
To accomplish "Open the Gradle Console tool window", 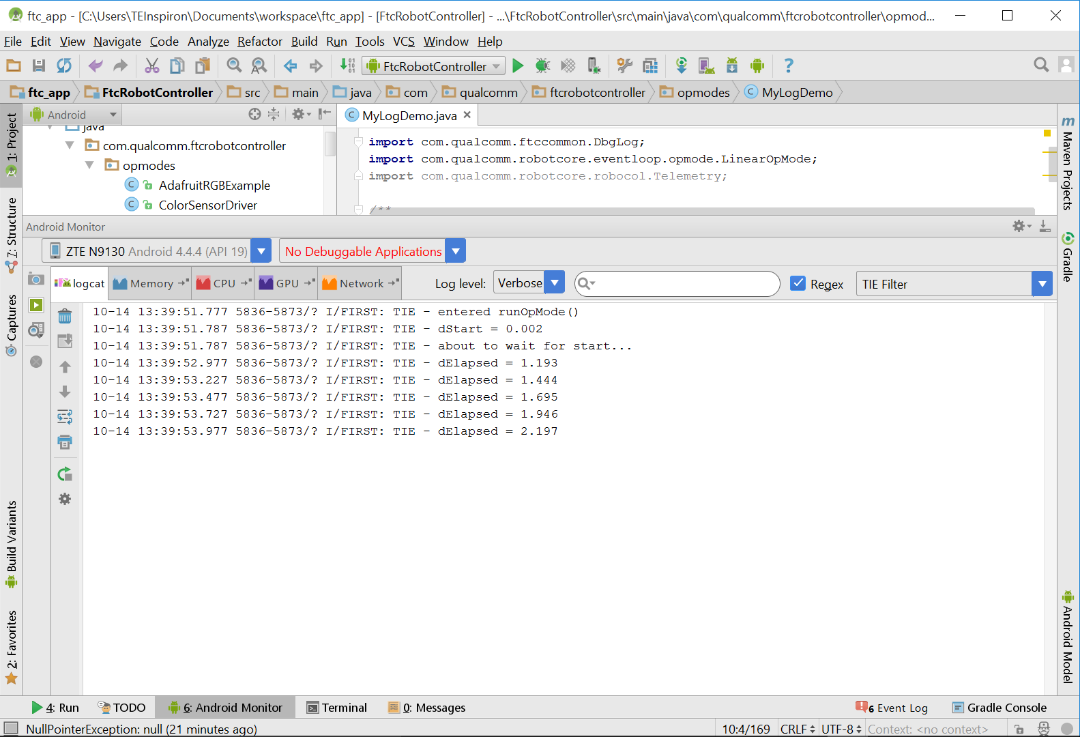I will coord(999,708).
